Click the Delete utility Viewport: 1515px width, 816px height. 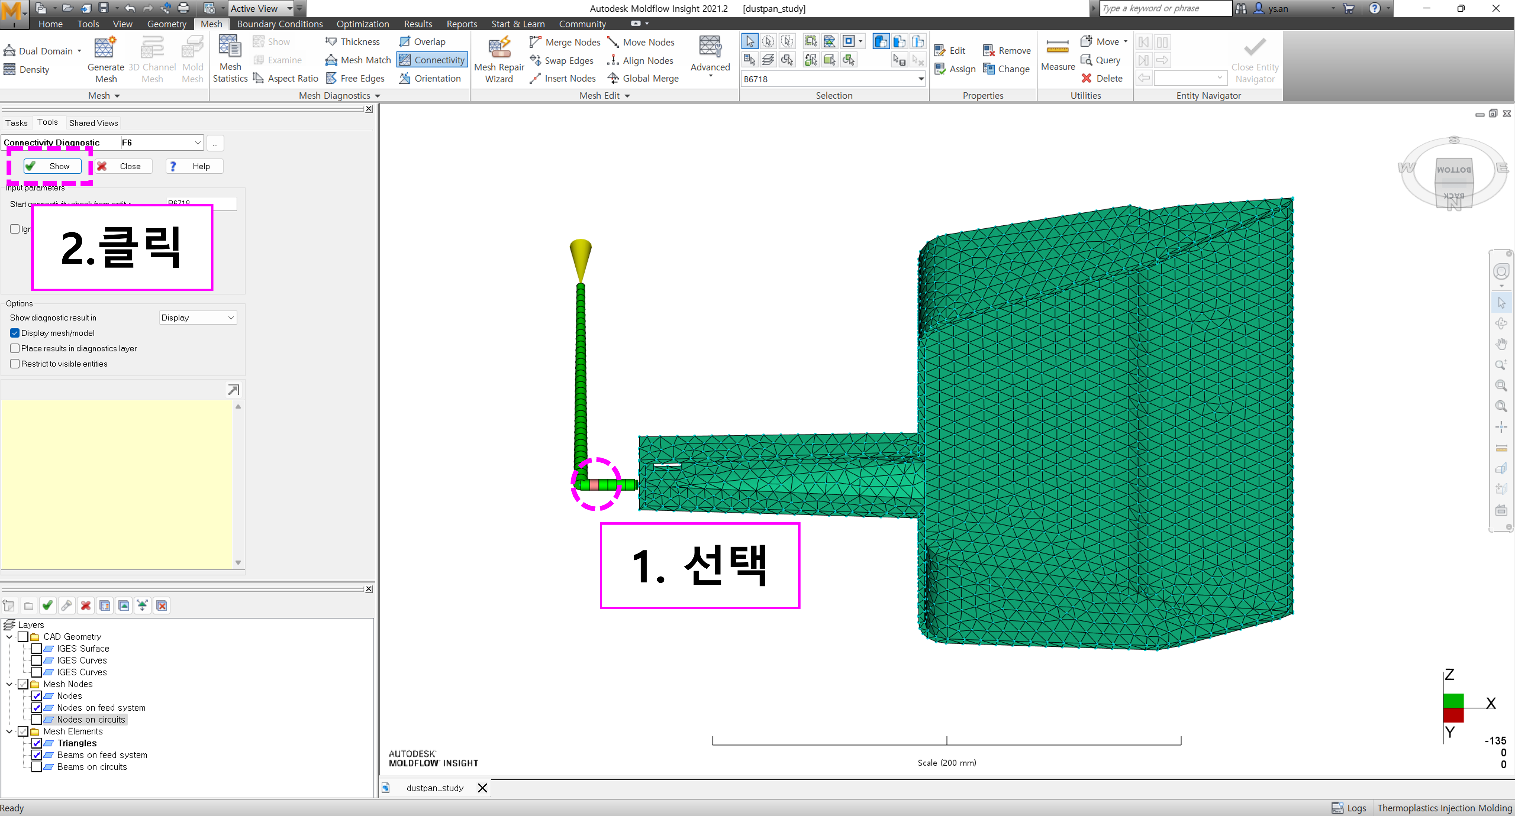1101,78
